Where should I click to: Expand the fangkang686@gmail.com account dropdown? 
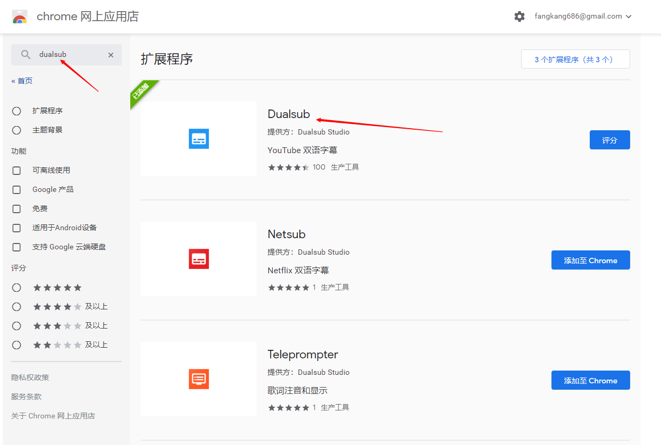[x=583, y=16]
